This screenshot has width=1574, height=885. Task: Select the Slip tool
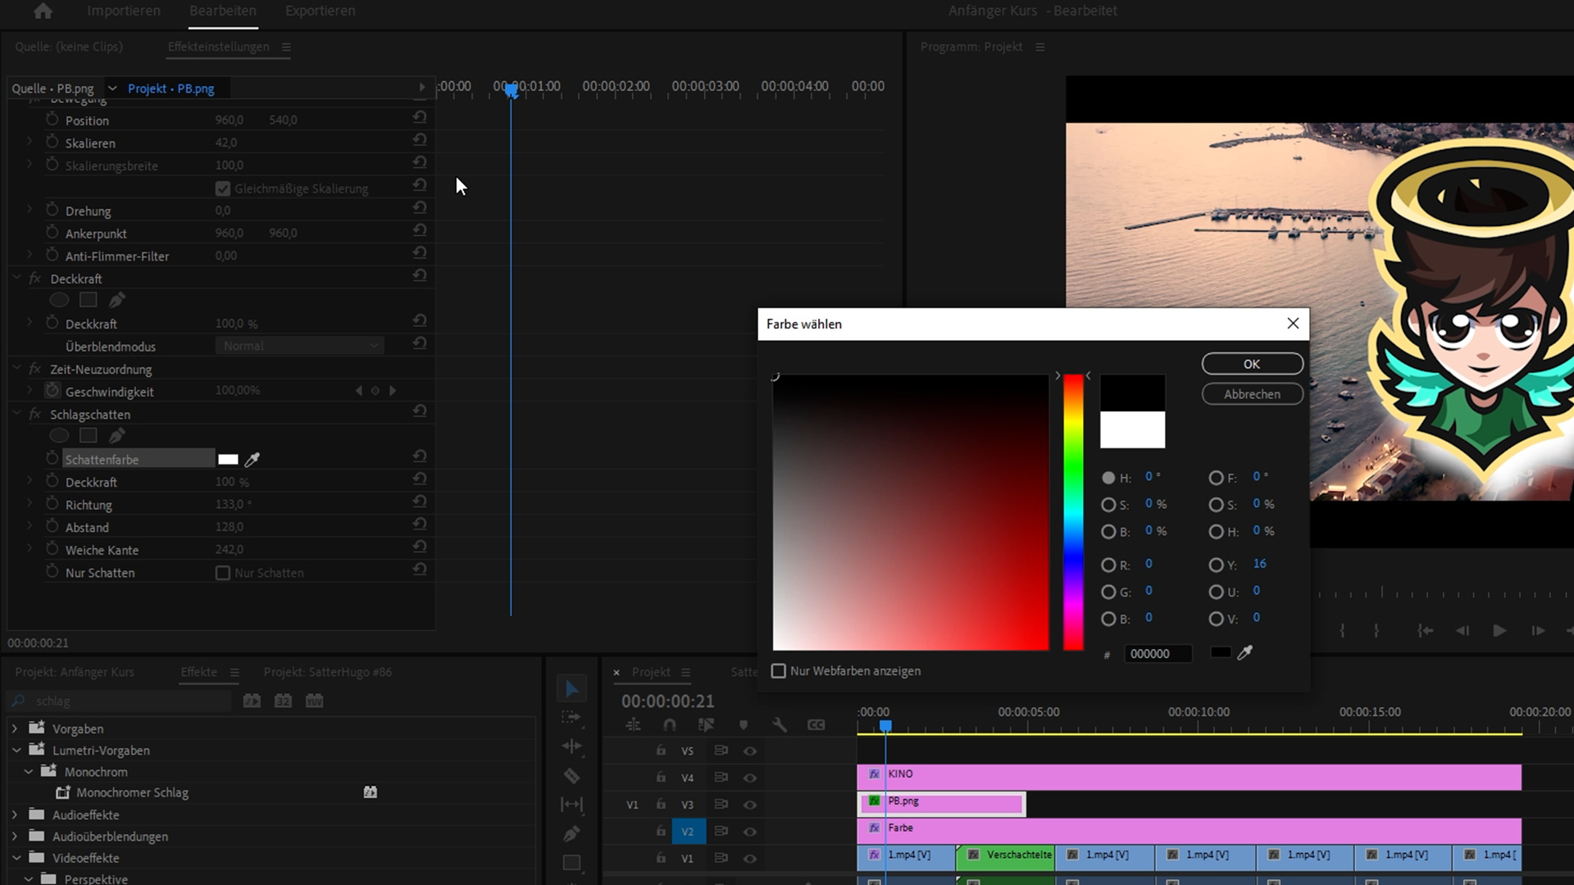click(x=571, y=805)
